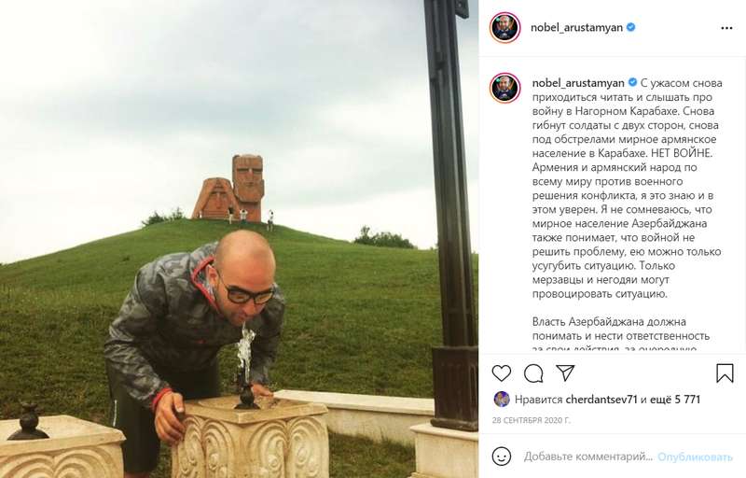Click the header profile avatar of nobel_arustamyan
The width and height of the screenshot is (746, 478).
[505, 28]
